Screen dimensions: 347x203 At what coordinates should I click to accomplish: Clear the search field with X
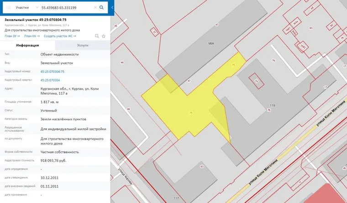[x=95, y=8]
